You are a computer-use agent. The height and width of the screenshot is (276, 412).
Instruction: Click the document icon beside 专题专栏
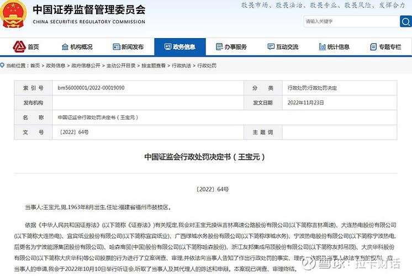pos(373,47)
